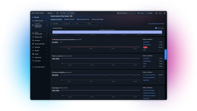197x111 pixels.
Task: Expand the Network-wide menu chevron
Action: [47, 37]
